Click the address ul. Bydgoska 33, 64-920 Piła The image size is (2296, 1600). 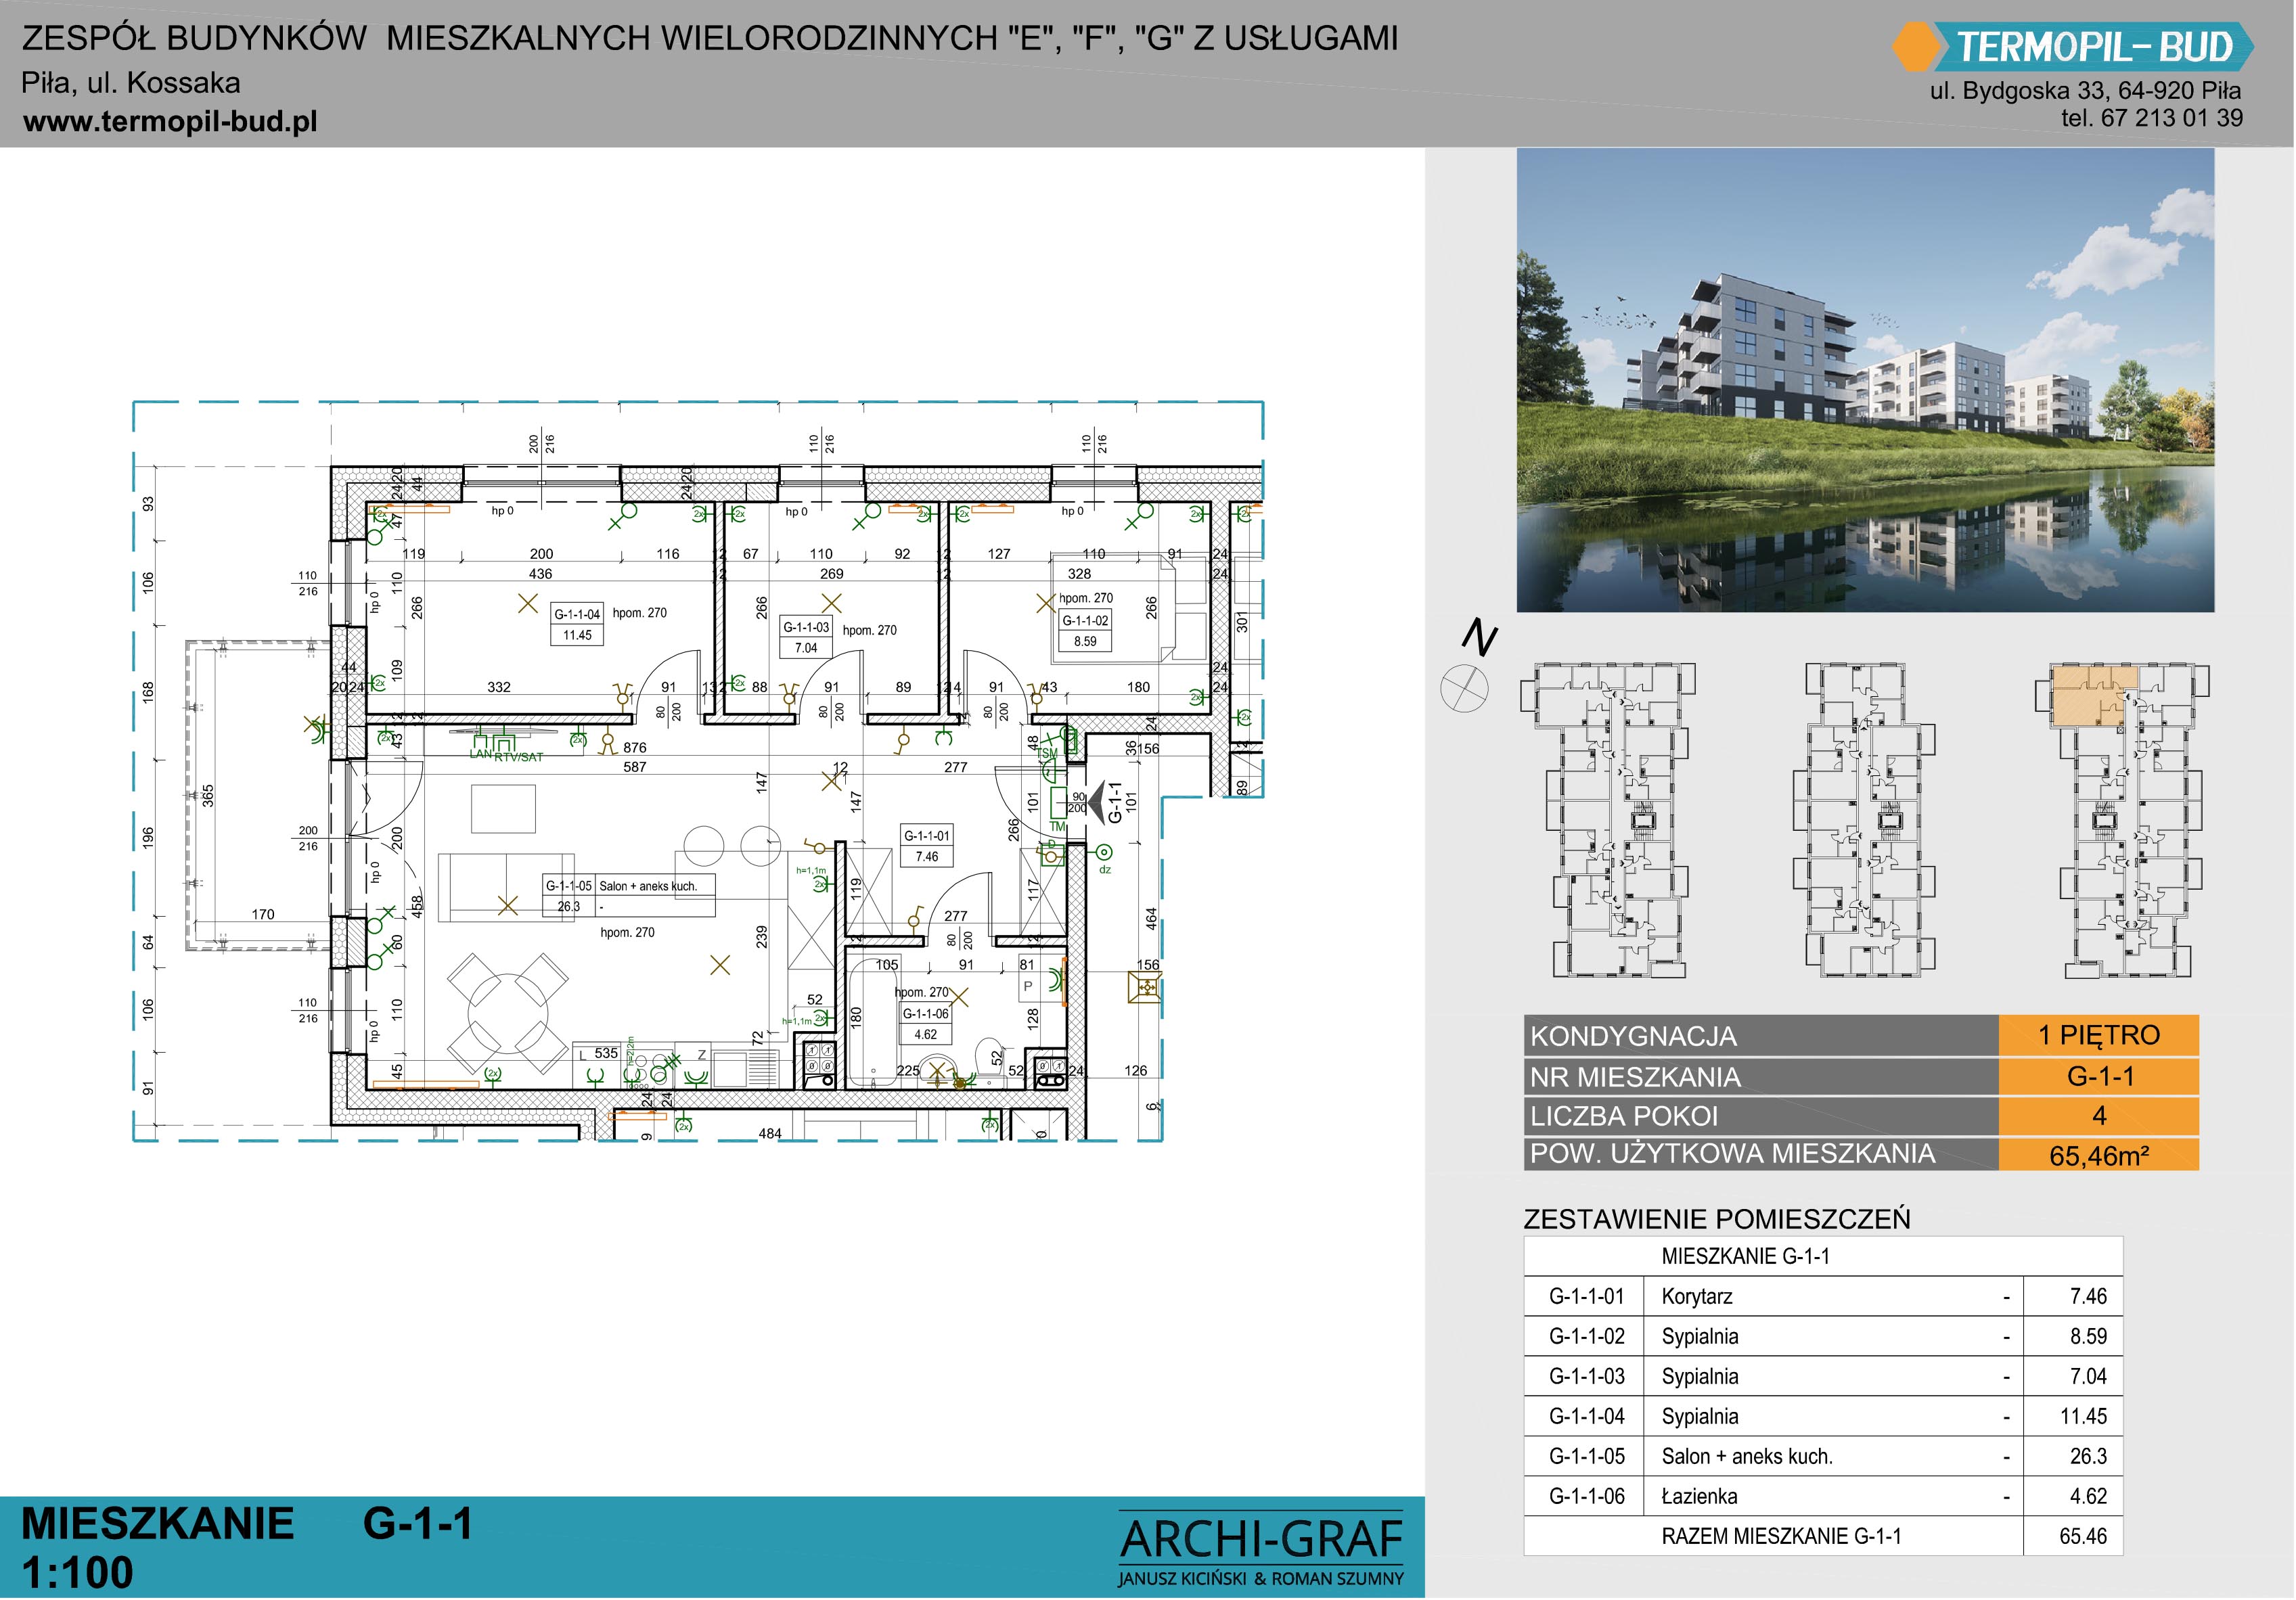(2085, 90)
